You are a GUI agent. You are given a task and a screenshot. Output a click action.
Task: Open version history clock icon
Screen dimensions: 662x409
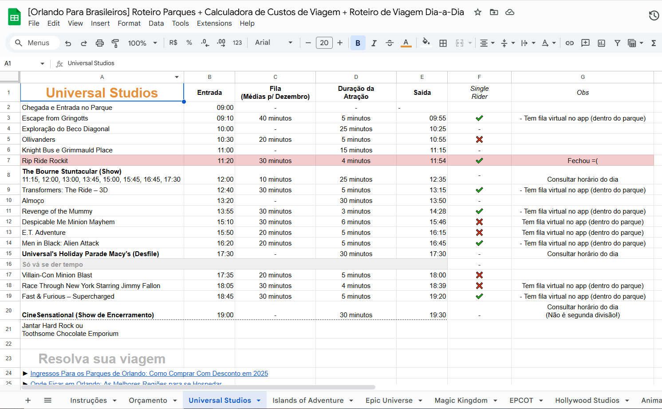[x=654, y=16]
